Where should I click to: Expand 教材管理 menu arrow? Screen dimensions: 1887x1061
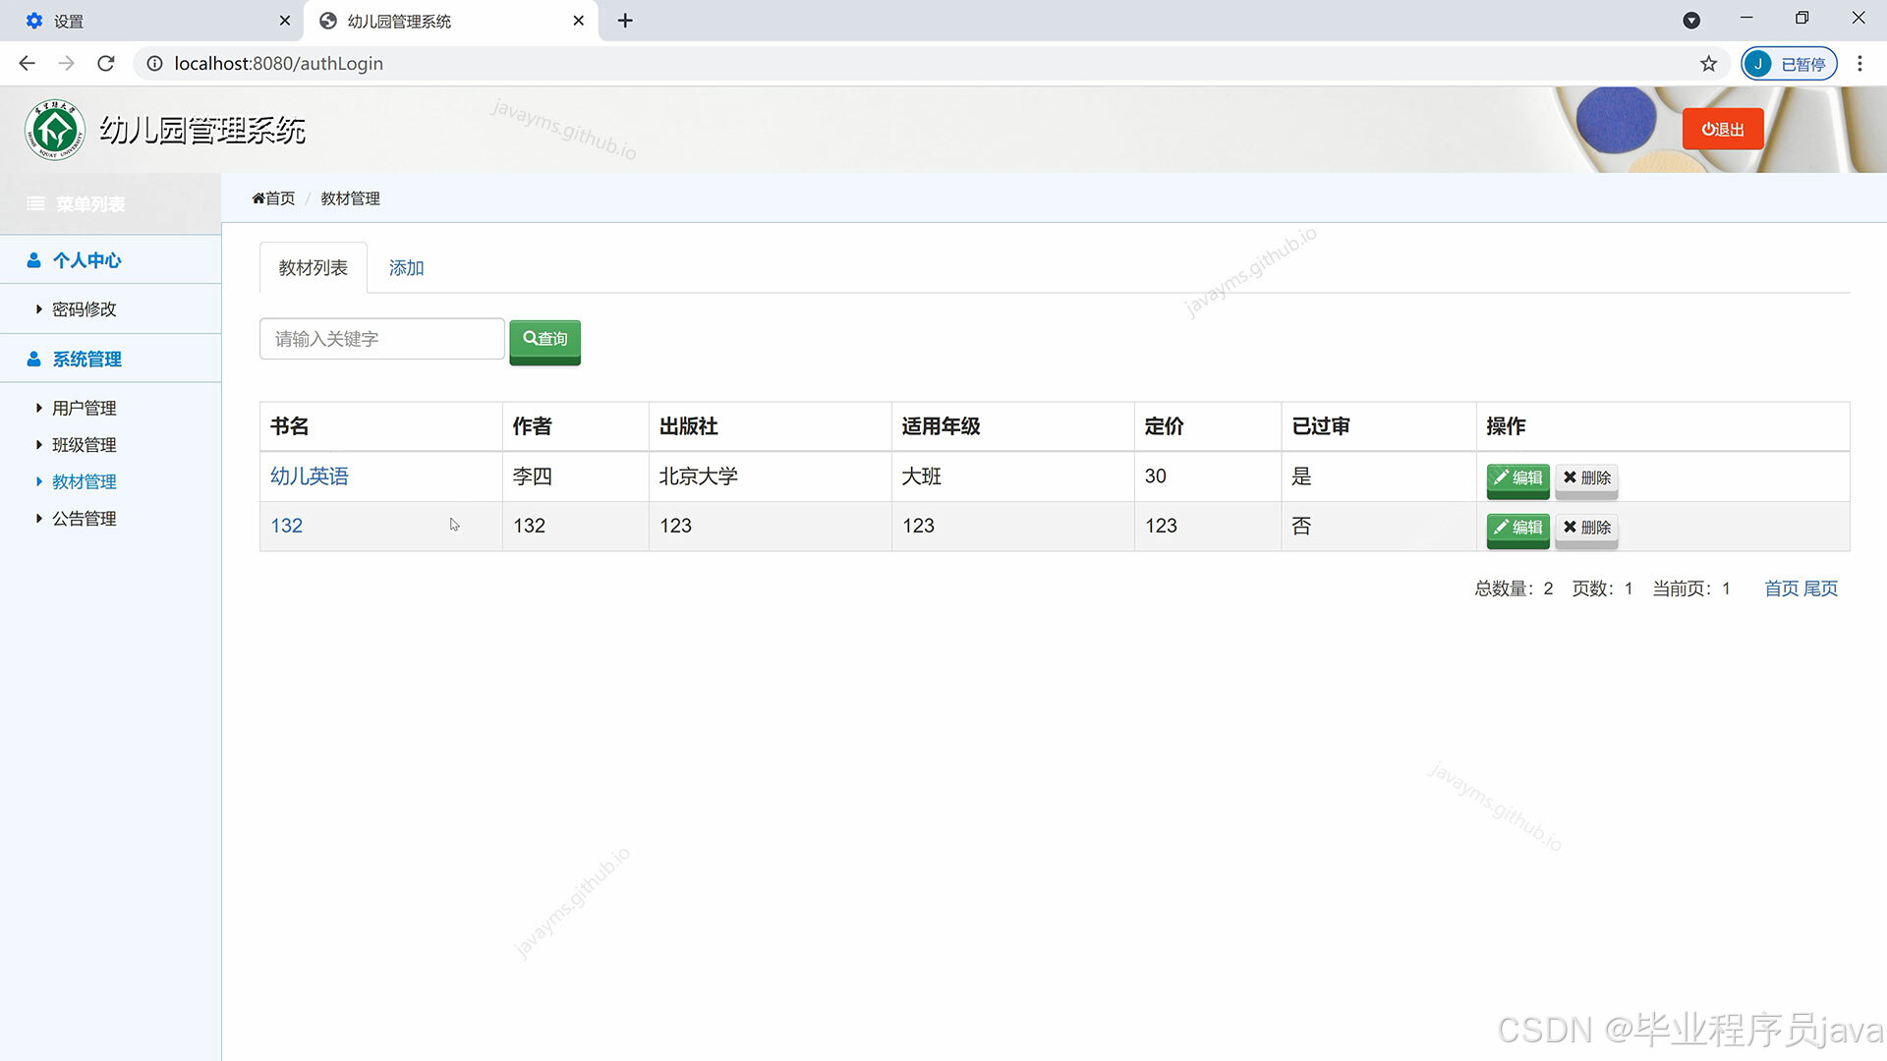[38, 481]
